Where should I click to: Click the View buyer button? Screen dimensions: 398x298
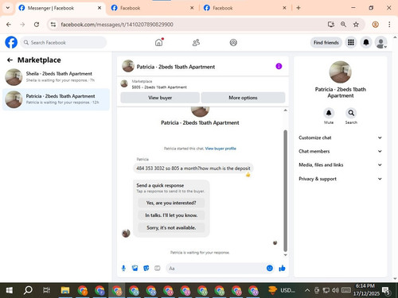pos(160,98)
